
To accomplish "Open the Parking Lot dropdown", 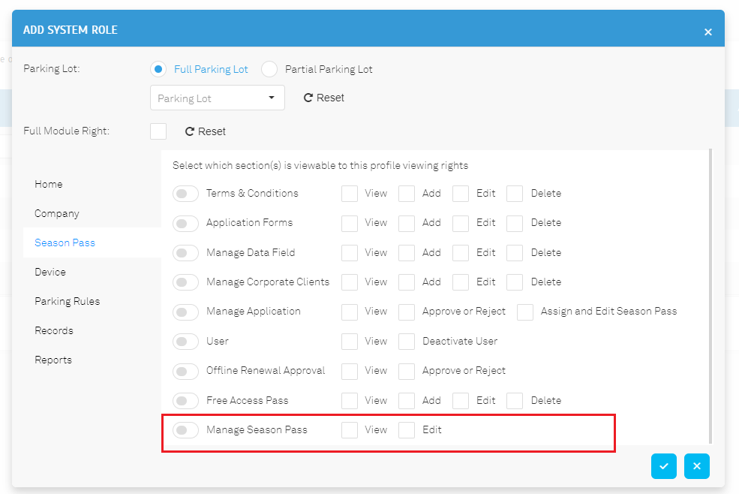I will pos(218,98).
